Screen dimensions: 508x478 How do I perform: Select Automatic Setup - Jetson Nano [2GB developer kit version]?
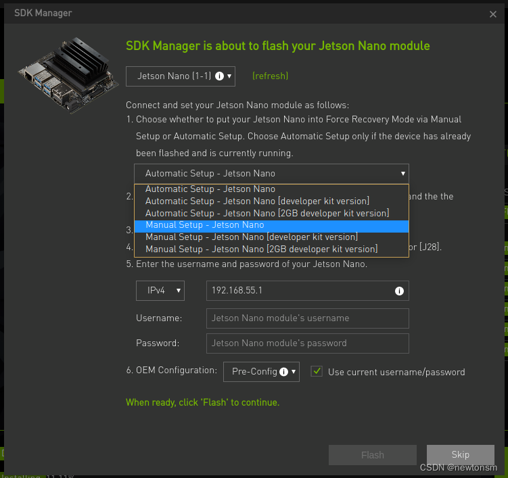tap(271, 213)
